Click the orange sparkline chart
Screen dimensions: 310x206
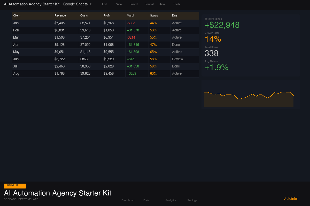coord(249,98)
